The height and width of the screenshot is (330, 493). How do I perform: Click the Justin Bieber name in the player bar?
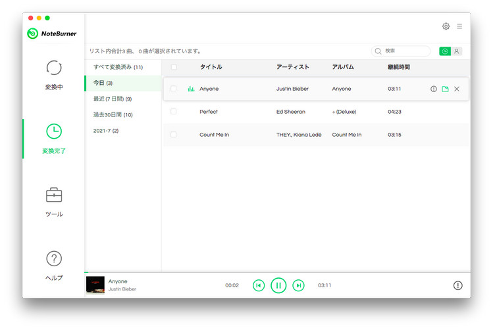pos(122,289)
